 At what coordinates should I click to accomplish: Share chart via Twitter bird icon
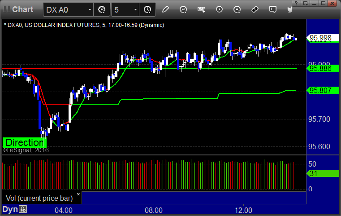tap(289, 9)
